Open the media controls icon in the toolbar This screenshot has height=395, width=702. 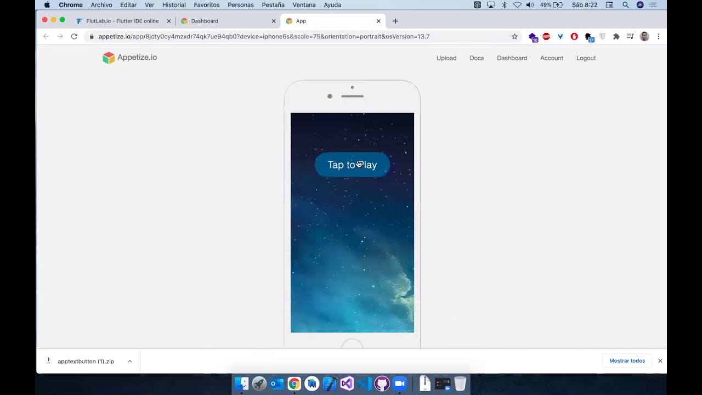(x=630, y=37)
